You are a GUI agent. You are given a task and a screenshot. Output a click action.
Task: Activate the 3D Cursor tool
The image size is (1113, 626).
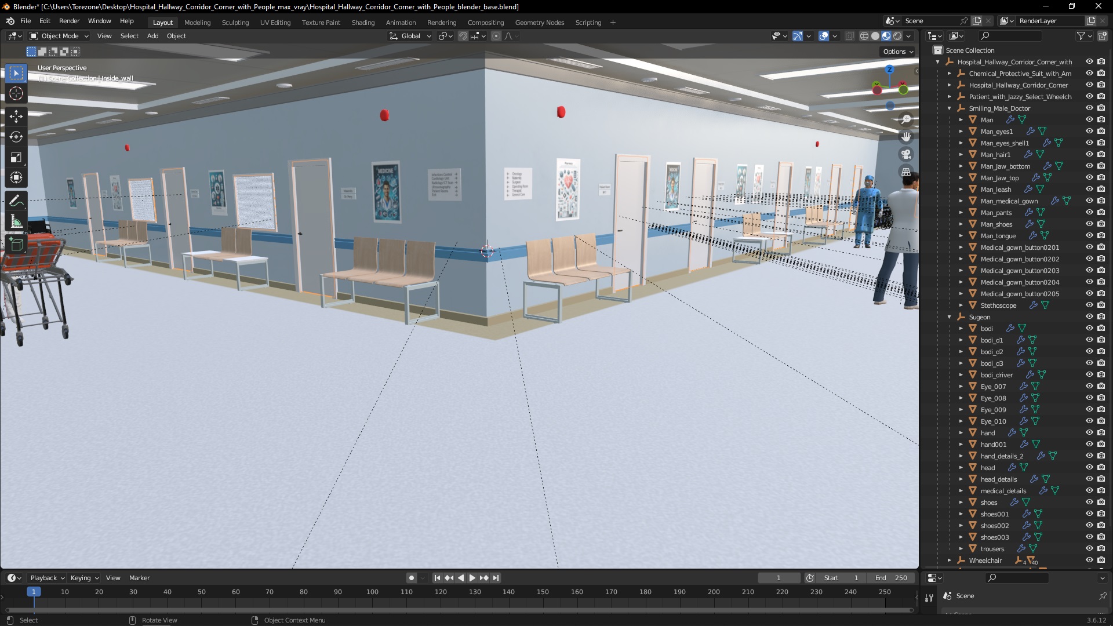(16, 93)
